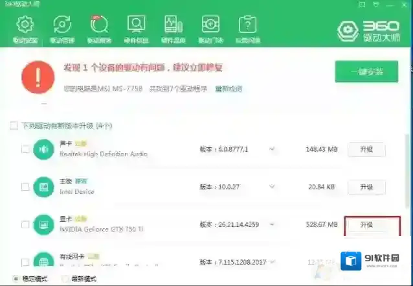The height and width of the screenshot is (286, 413).
Task: Click 升级 for the NVIDIA graphics card
Action: [366, 224]
